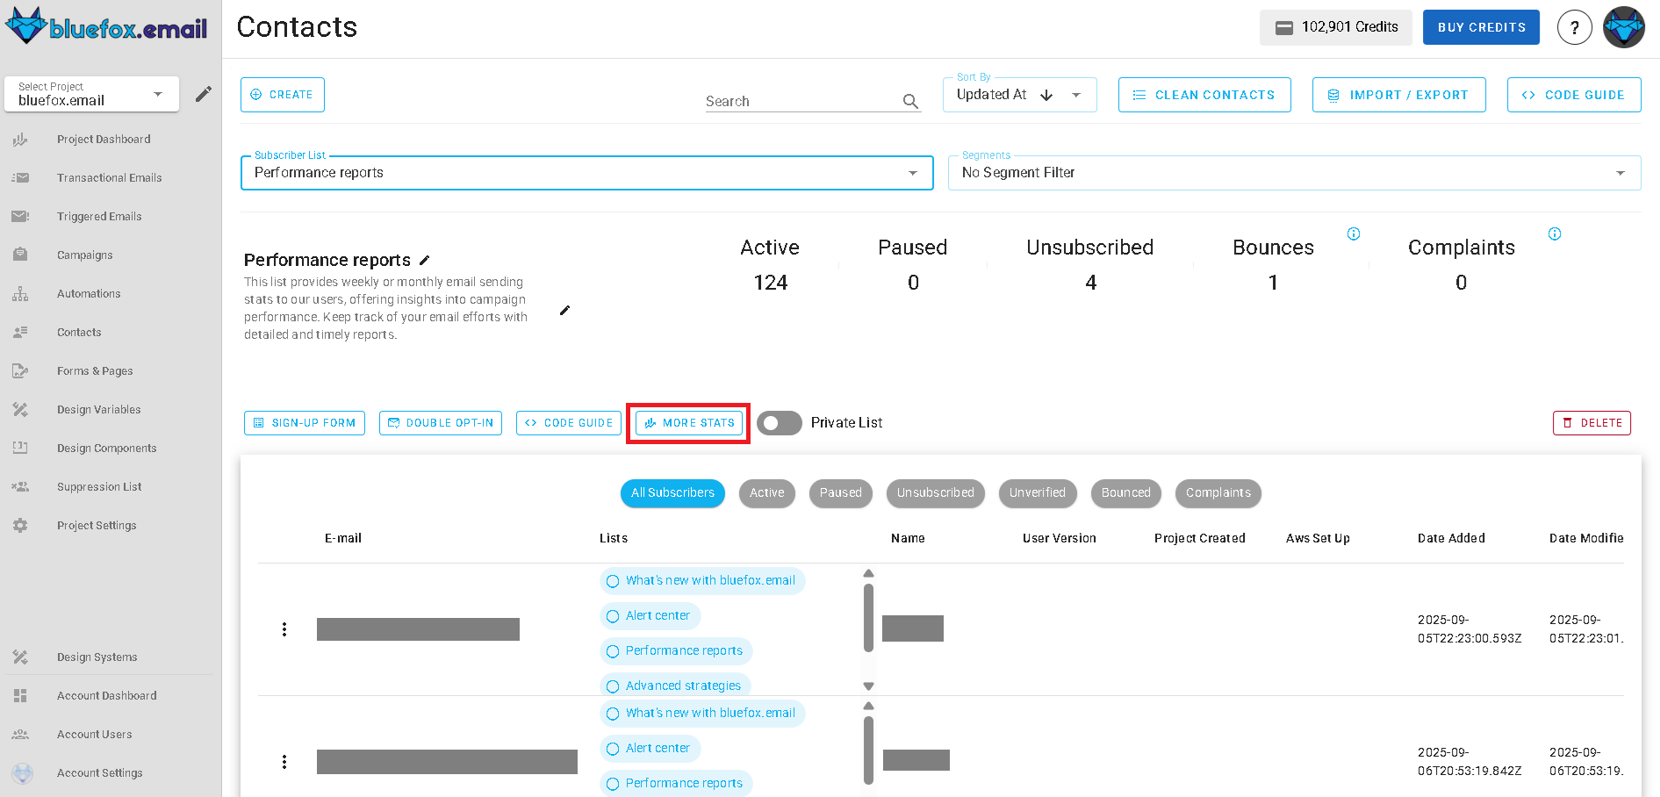Edit the Performance reports list name
1660x797 pixels.
click(425, 260)
